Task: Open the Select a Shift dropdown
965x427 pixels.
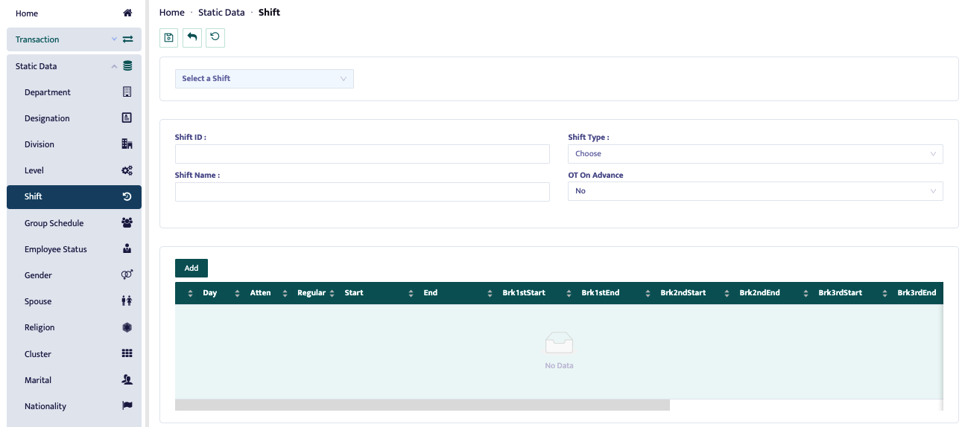Action: pyautogui.click(x=264, y=79)
